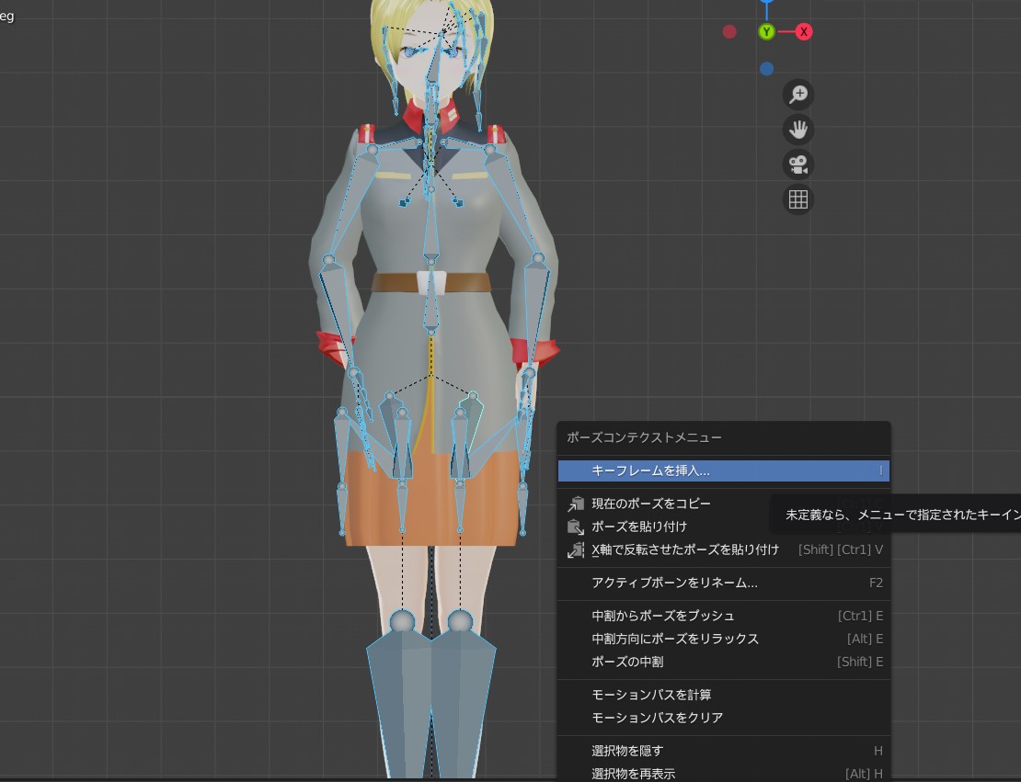
Task: Switch orthographic/perspective via grid icon
Action: tap(797, 199)
